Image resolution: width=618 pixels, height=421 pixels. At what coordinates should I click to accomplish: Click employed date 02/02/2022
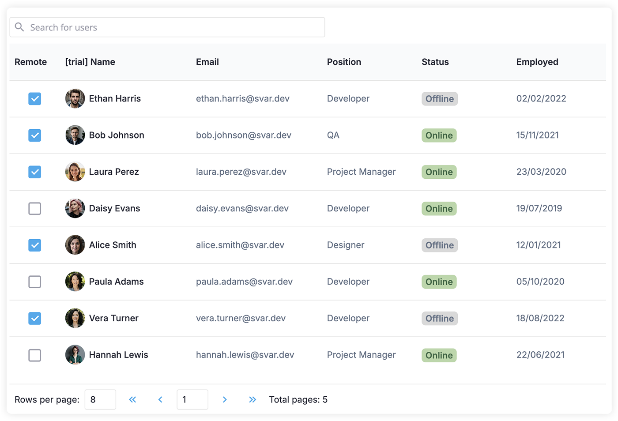click(541, 98)
